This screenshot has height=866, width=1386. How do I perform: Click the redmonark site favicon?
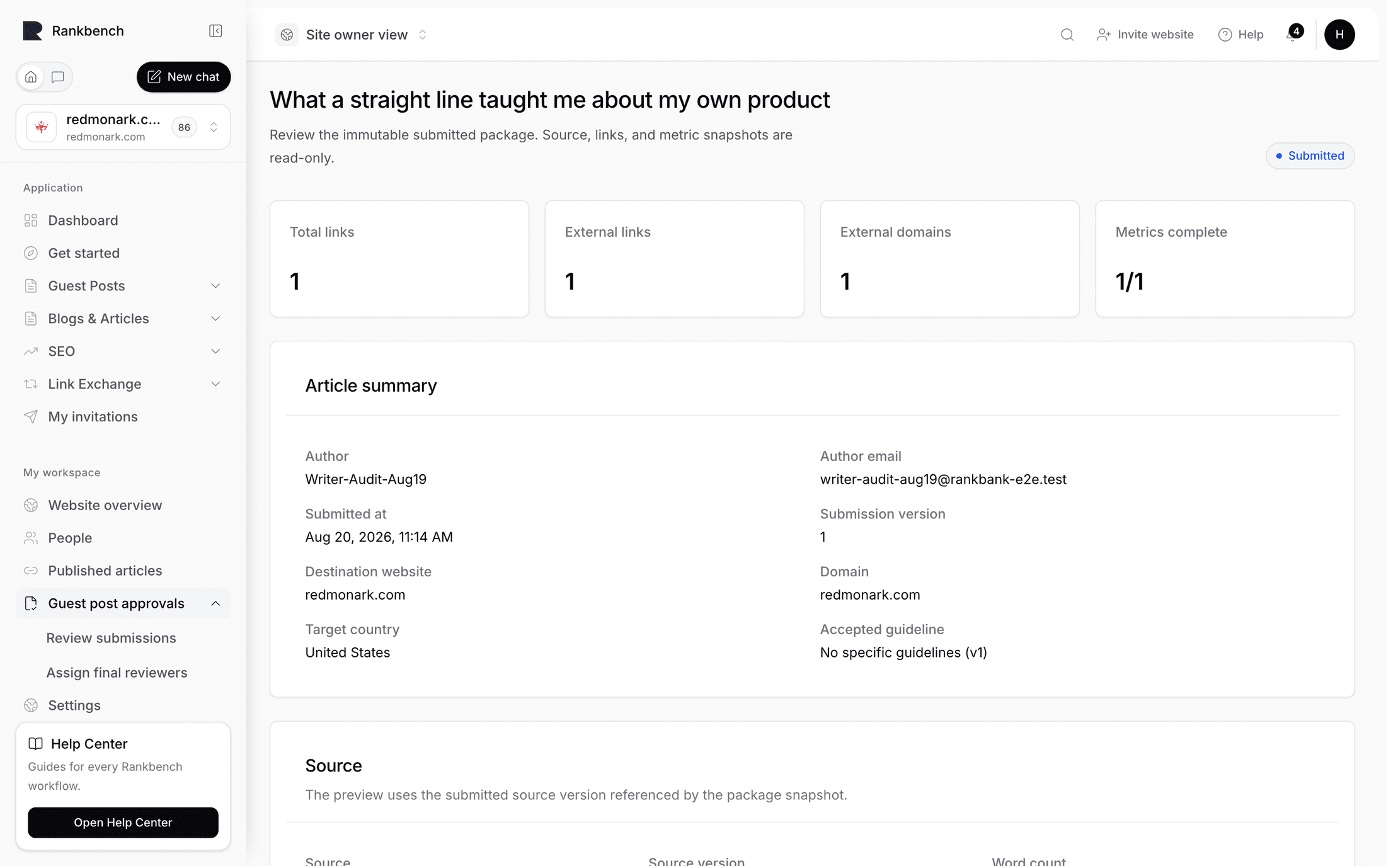tap(42, 127)
